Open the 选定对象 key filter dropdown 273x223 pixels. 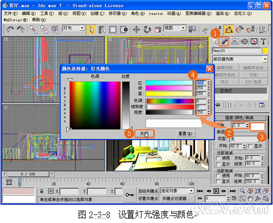[192, 191]
